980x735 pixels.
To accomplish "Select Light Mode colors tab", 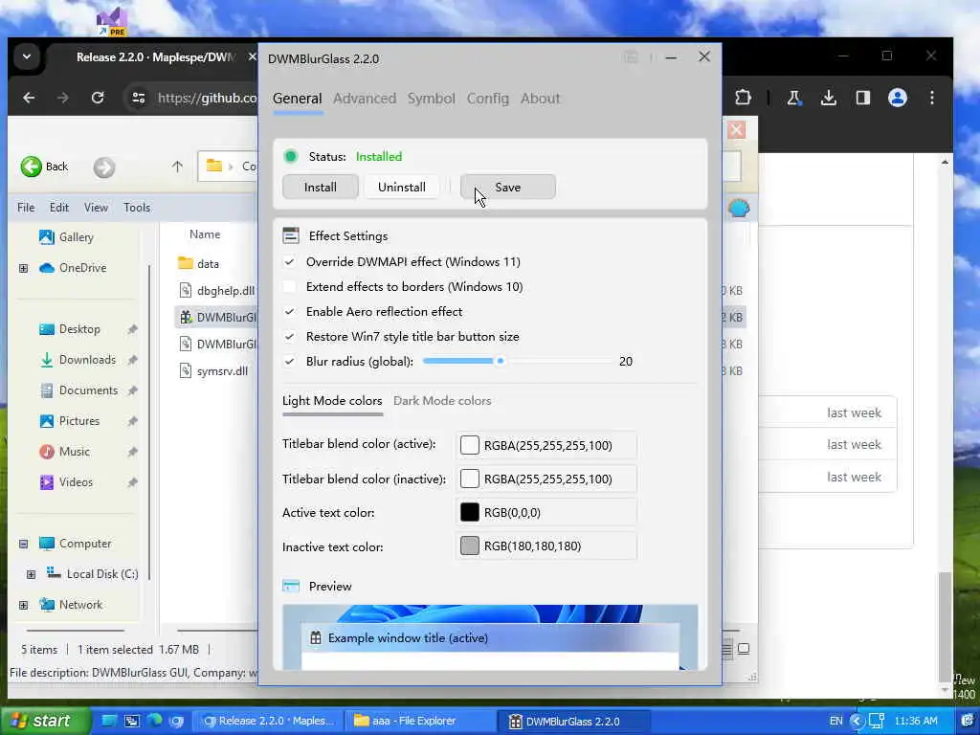I will 332,401.
